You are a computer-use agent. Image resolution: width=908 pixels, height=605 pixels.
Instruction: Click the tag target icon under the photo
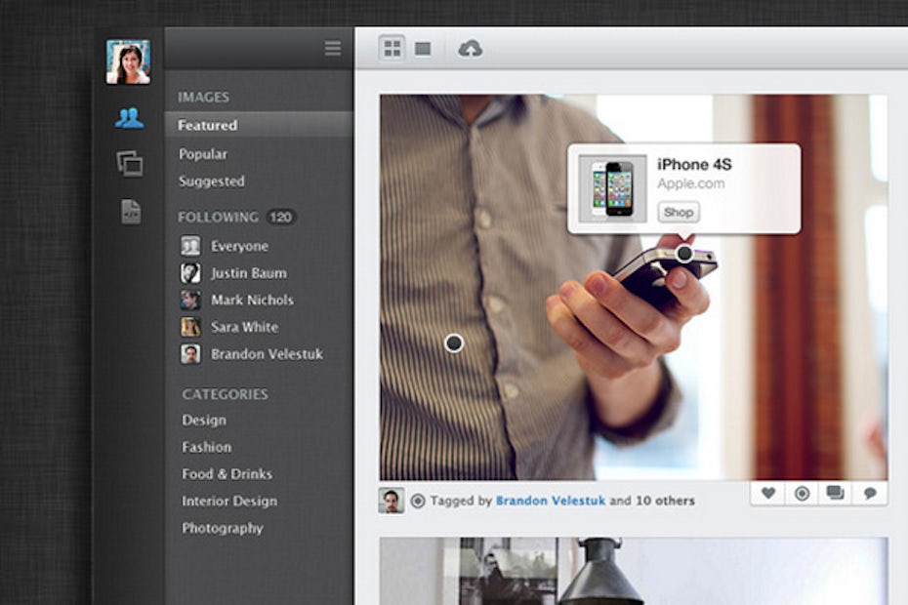802,494
